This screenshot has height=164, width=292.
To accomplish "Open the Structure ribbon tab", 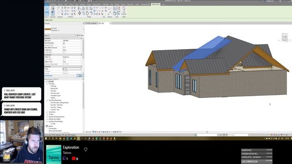I will tap(60, 5).
